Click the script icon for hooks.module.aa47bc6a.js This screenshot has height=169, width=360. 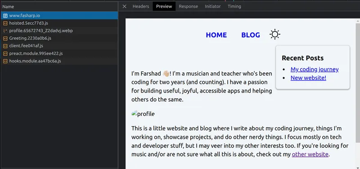[5, 61]
